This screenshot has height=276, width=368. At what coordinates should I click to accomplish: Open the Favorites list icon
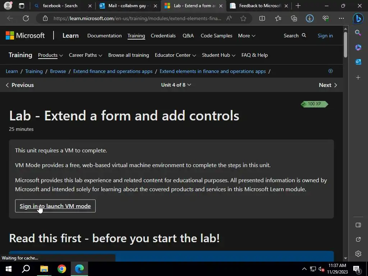pos(278,18)
